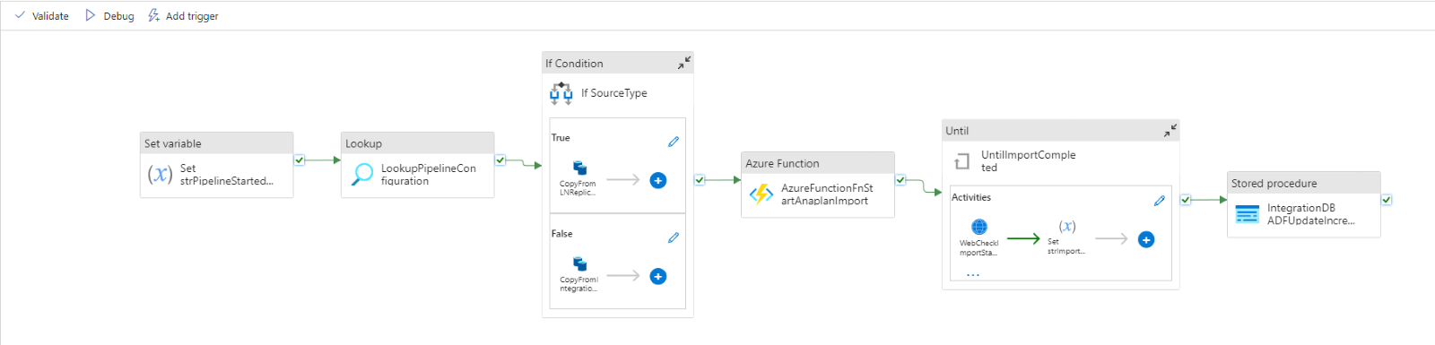Collapse the Until activity container
1435x345 pixels.
[1170, 130]
